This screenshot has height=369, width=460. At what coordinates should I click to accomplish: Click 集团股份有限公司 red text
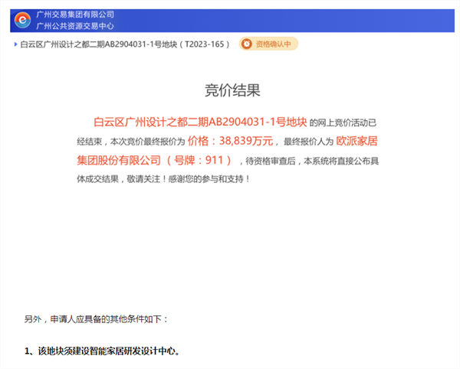tap(119, 160)
